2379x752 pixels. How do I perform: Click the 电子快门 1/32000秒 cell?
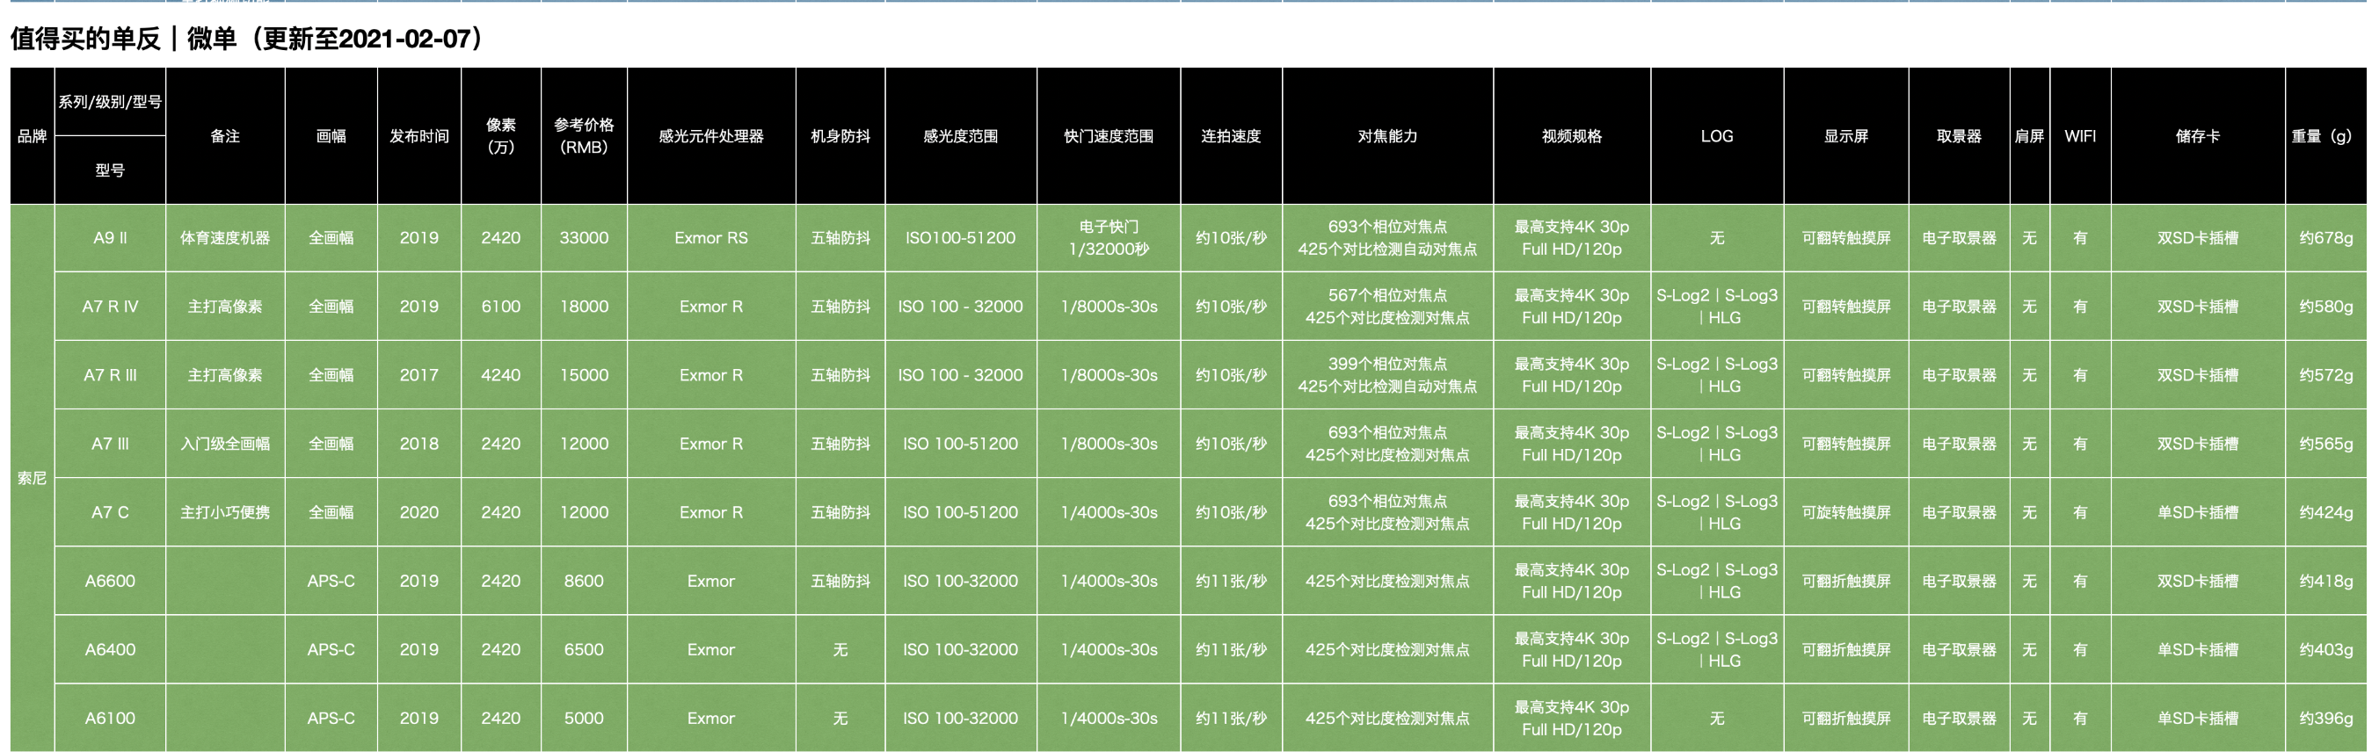coord(1109,238)
